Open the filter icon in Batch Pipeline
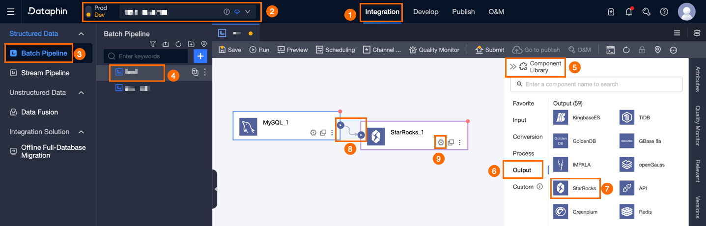The width and height of the screenshot is (706, 226). click(x=153, y=44)
